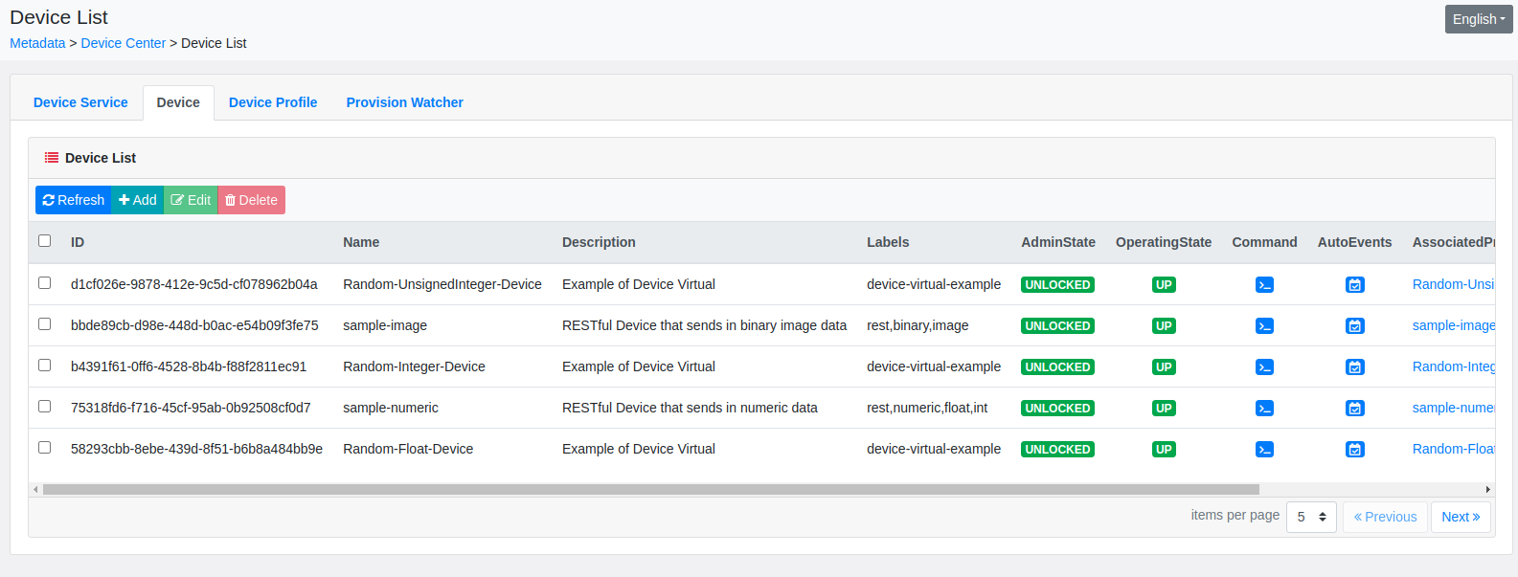
Task: Click the Add device button
Action: [138, 200]
